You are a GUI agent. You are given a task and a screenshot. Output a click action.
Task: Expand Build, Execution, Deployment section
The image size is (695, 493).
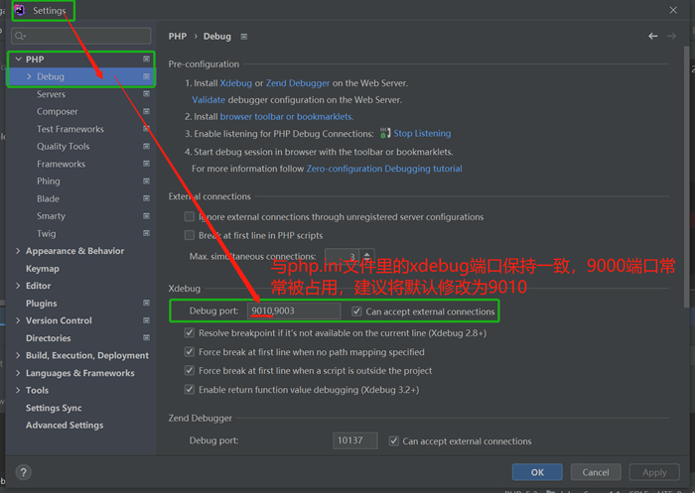pos(18,355)
